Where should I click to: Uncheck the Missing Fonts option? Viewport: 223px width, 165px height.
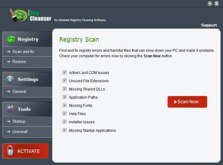[x=64, y=105]
